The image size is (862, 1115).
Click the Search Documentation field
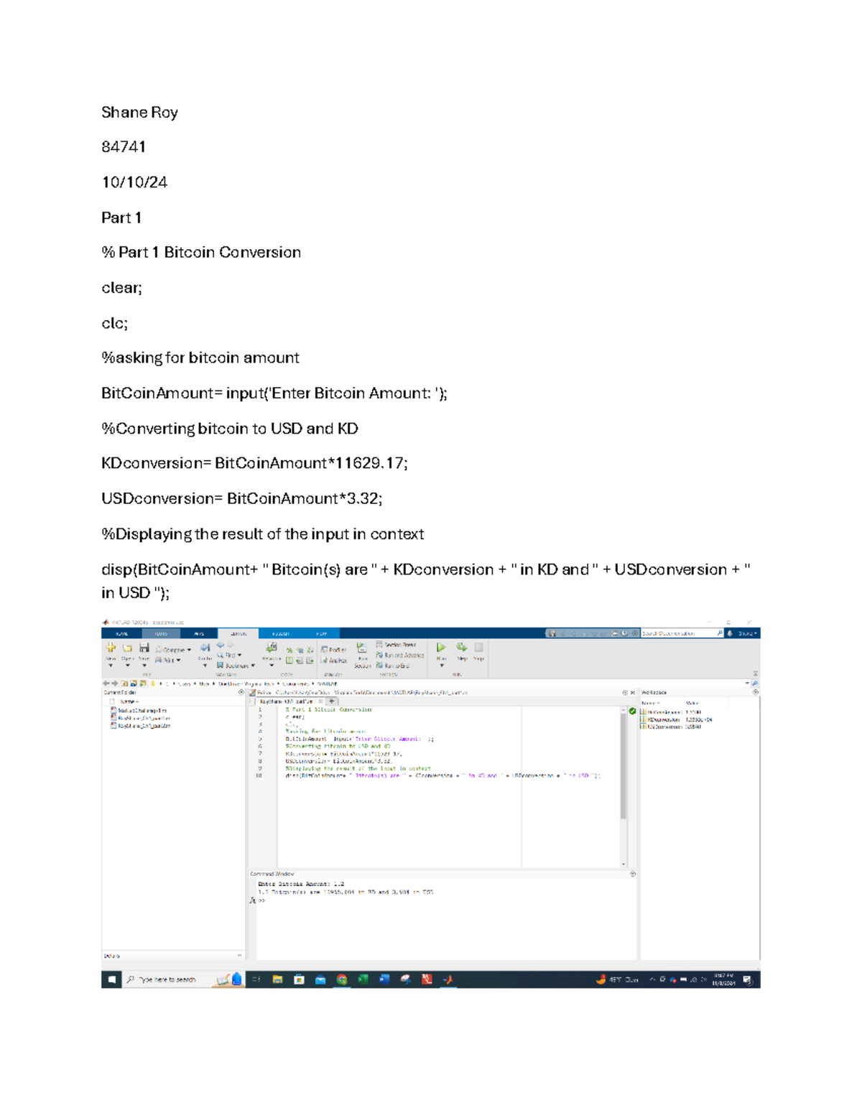tap(682, 633)
